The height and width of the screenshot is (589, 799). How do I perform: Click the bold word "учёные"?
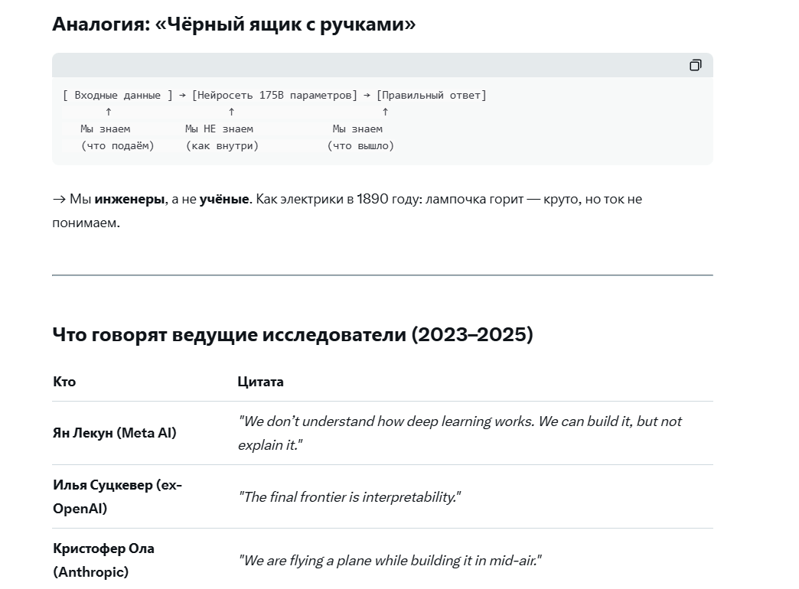(x=224, y=199)
